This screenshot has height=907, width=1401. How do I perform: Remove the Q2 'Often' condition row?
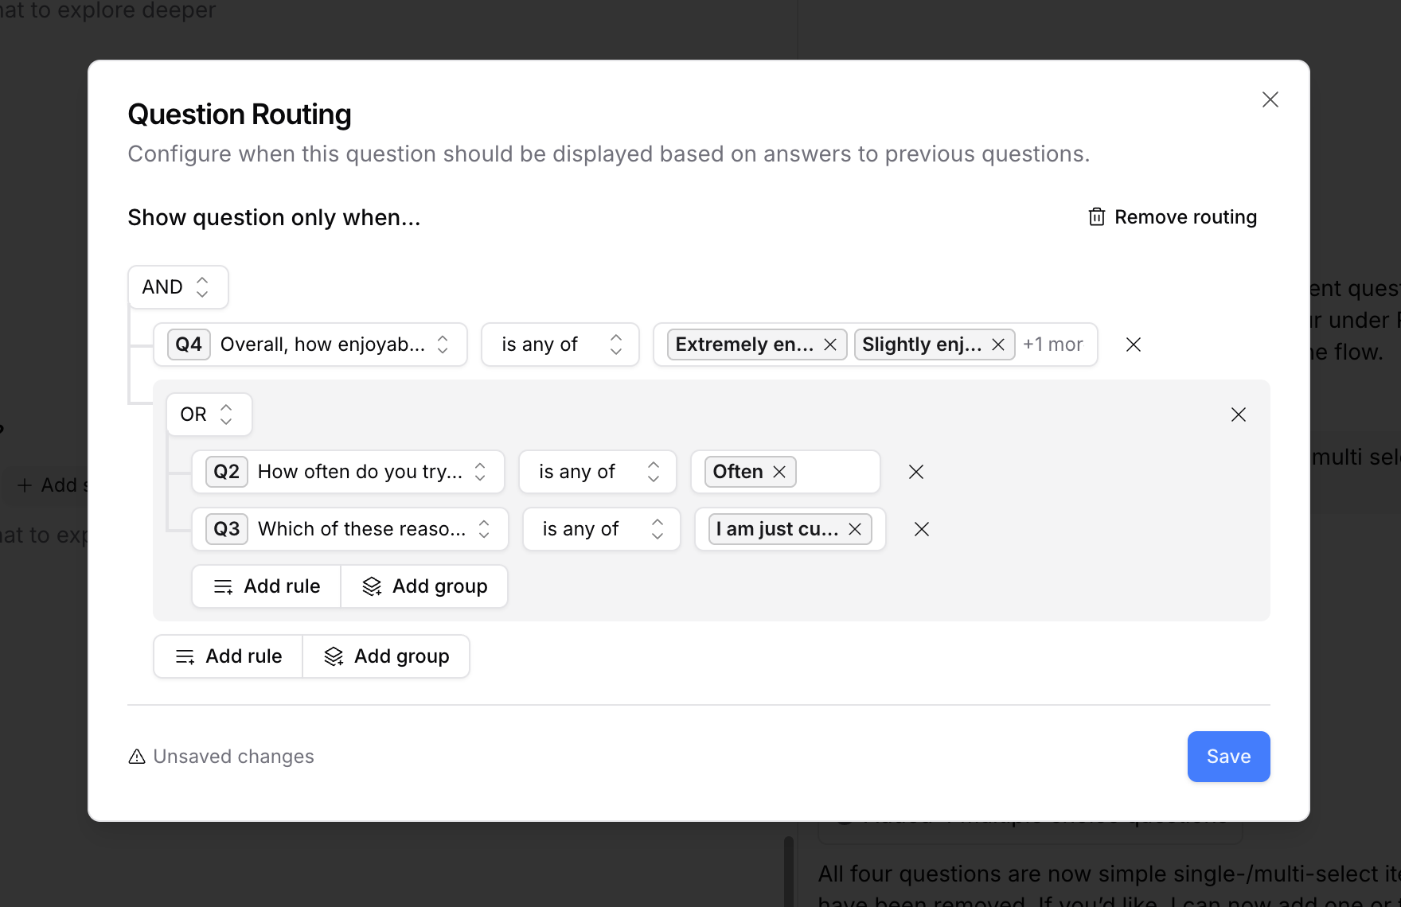tap(915, 472)
